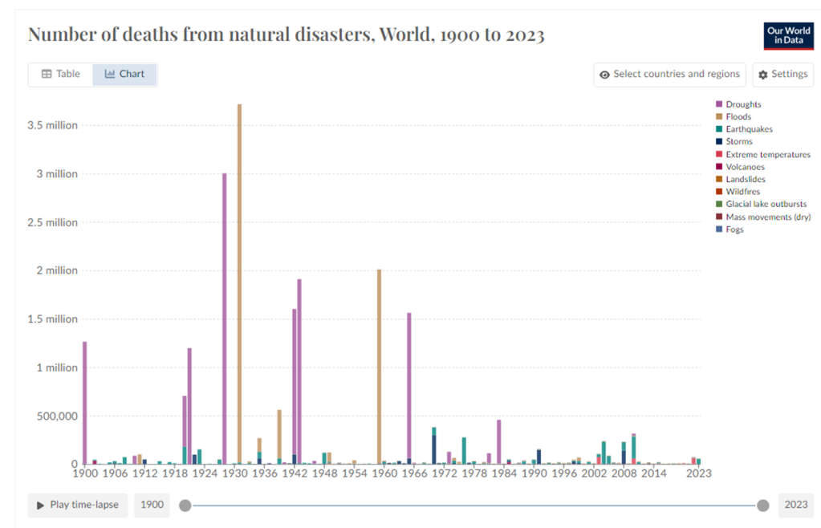Switch to the Chart tab
This screenshot has height=528, width=821.
point(124,74)
